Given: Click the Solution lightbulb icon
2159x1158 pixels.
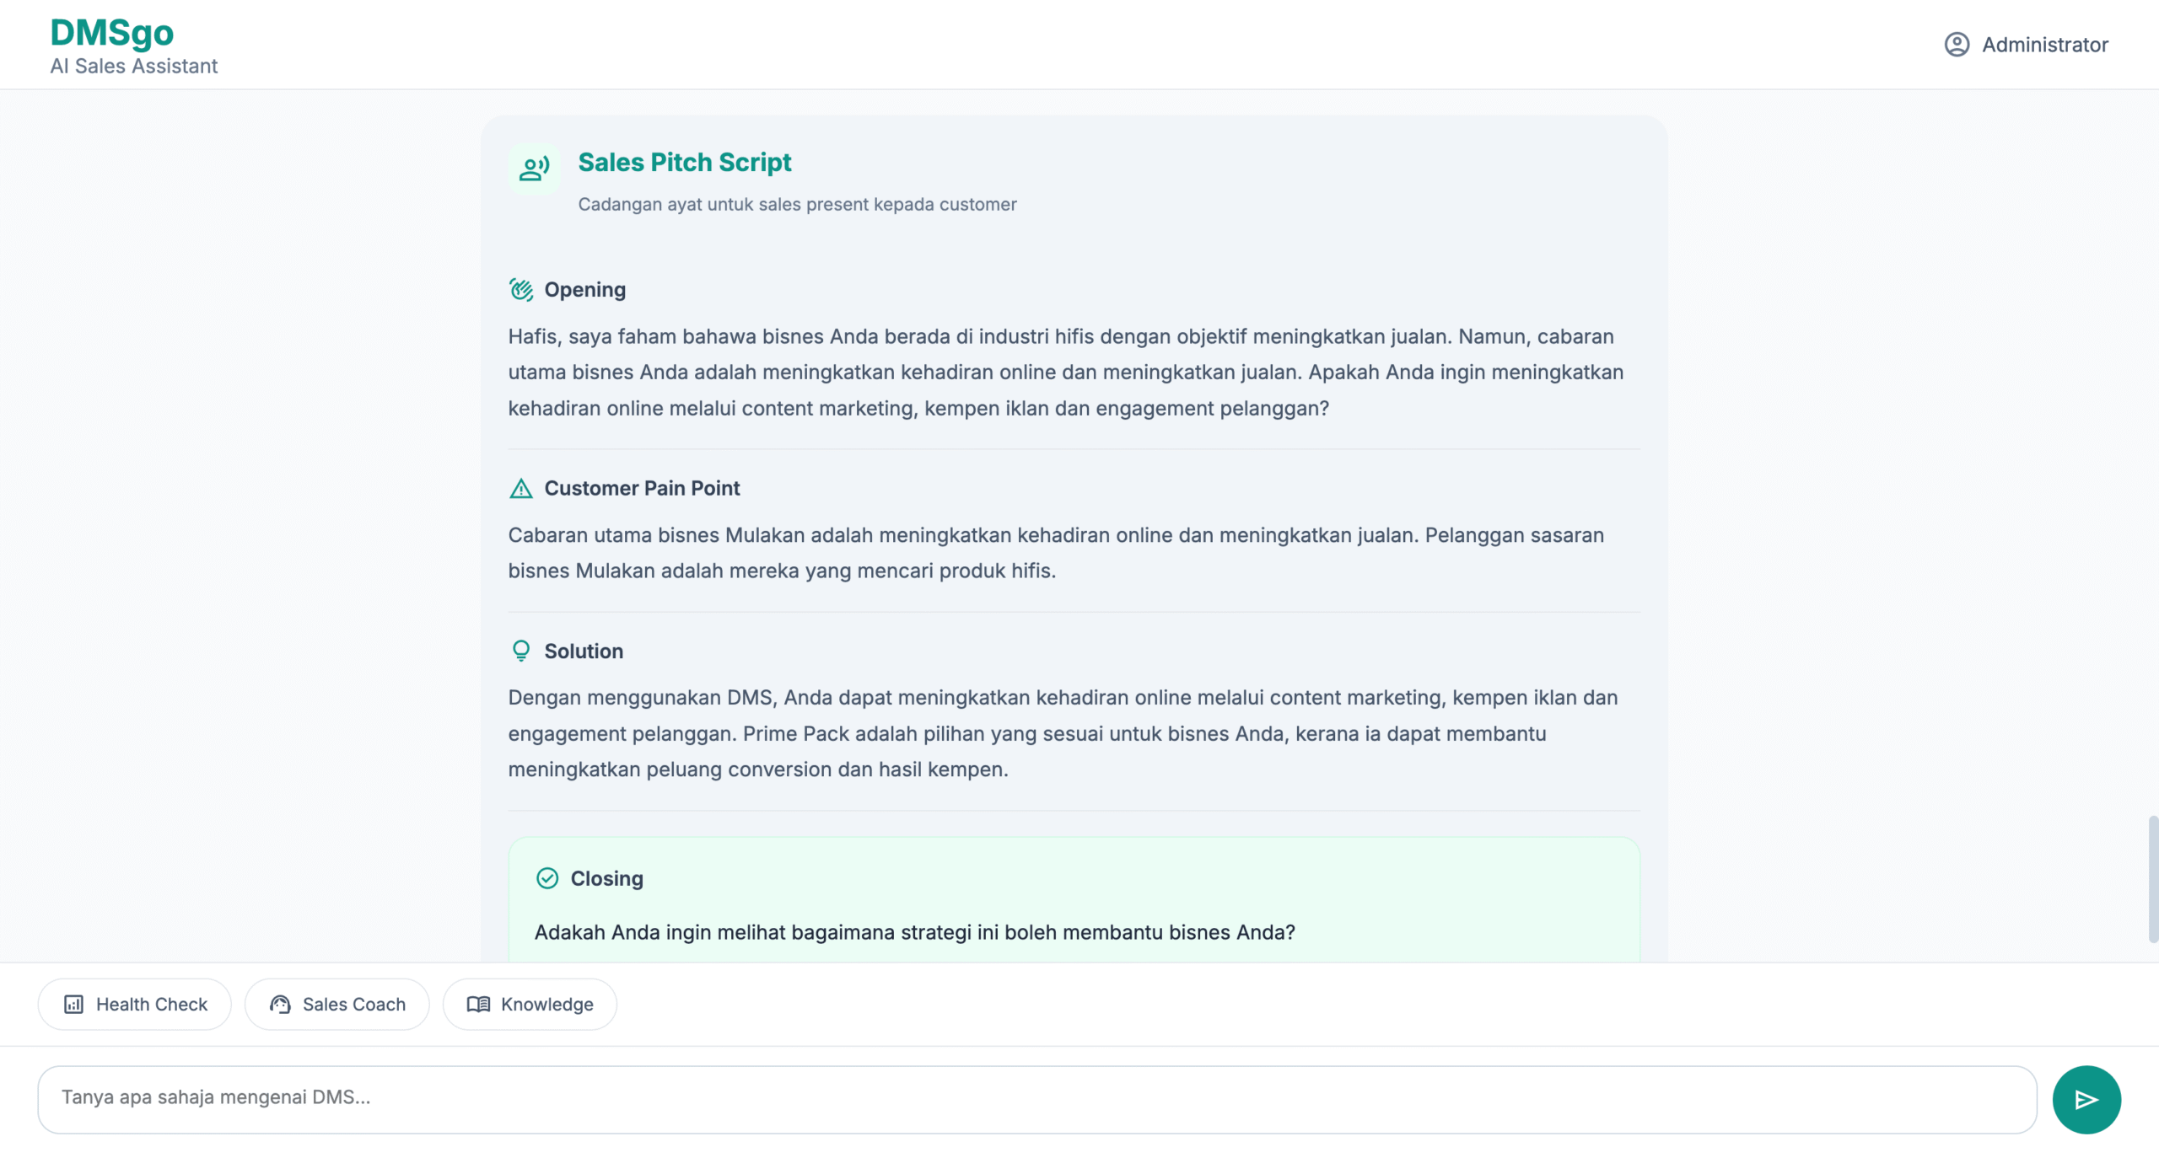Looking at the screenshot, I should tap(521, 651).
